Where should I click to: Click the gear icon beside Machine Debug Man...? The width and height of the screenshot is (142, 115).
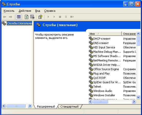pos(91,51)
